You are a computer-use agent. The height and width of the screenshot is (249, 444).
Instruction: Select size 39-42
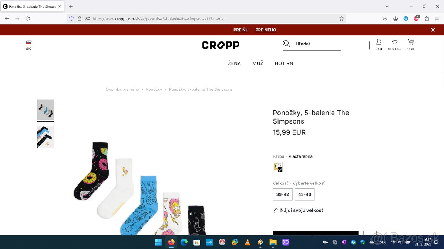pos(283,194)
